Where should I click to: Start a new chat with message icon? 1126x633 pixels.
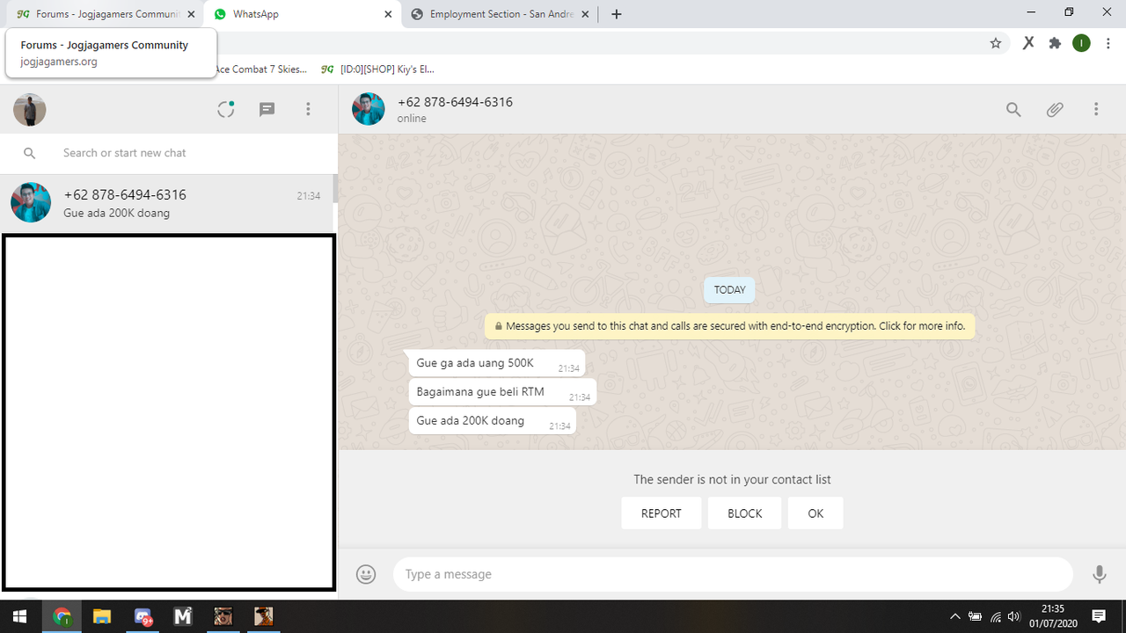coord(267,109)
